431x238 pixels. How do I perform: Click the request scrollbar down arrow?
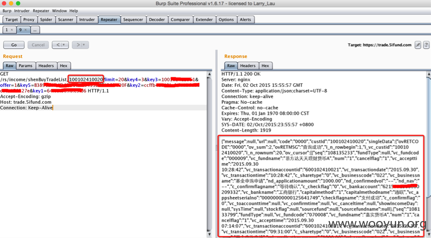click(209, 236)
